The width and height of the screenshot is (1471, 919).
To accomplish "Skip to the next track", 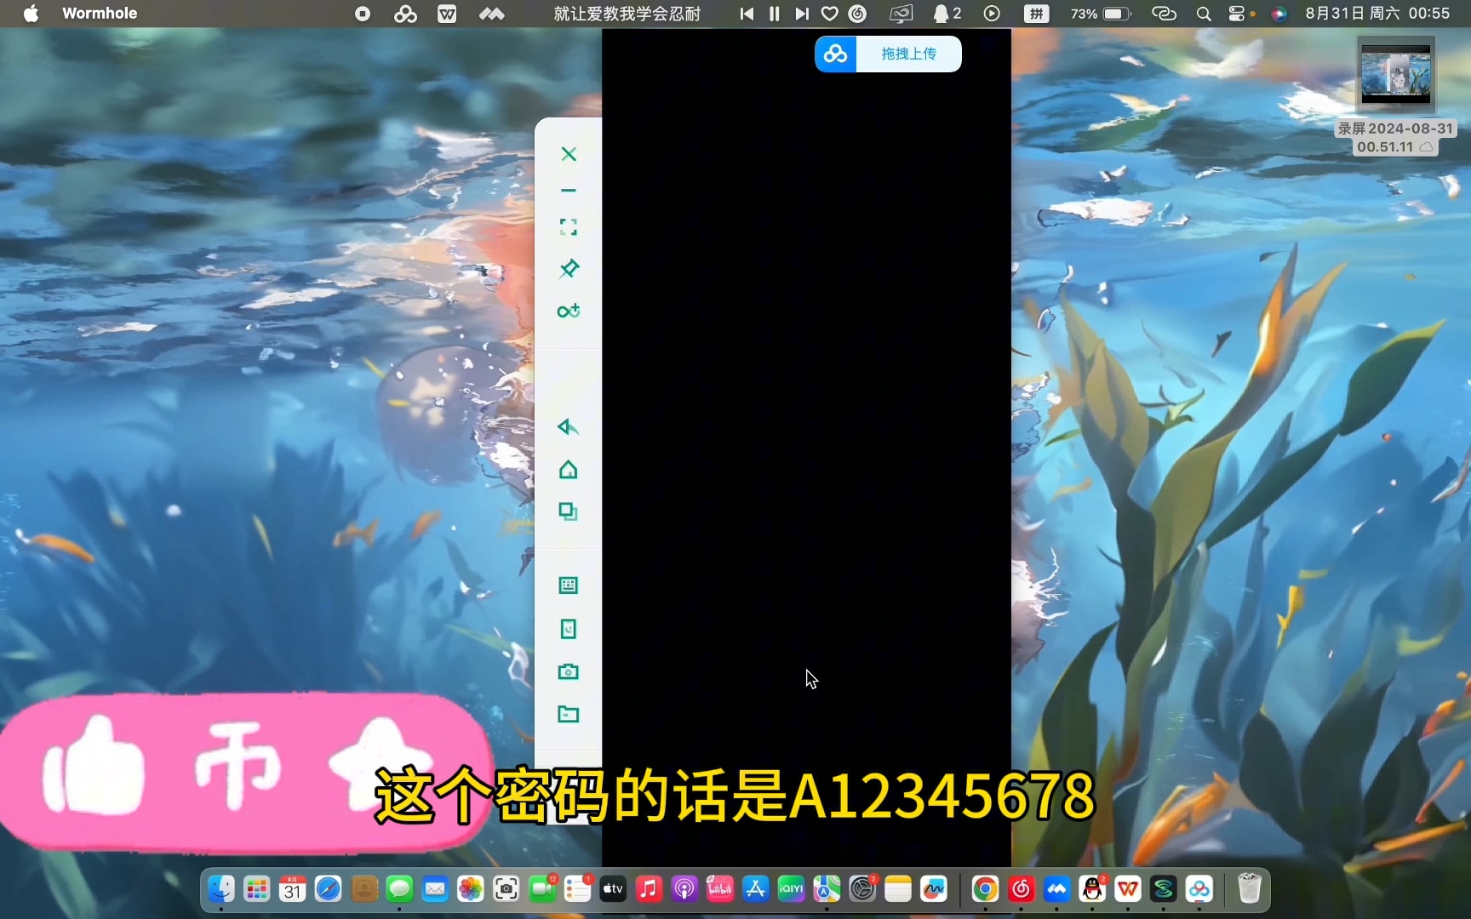I will click(802, 14).
